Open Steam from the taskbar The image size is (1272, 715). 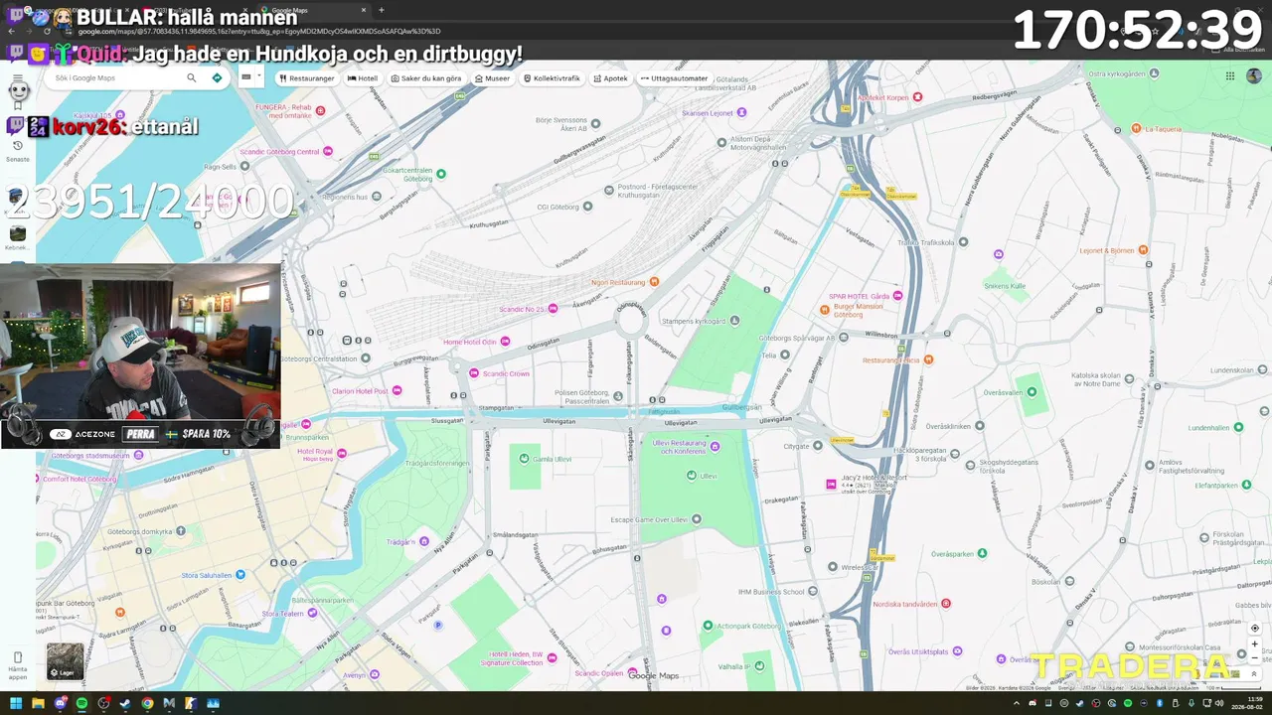(x=125, y=703)
